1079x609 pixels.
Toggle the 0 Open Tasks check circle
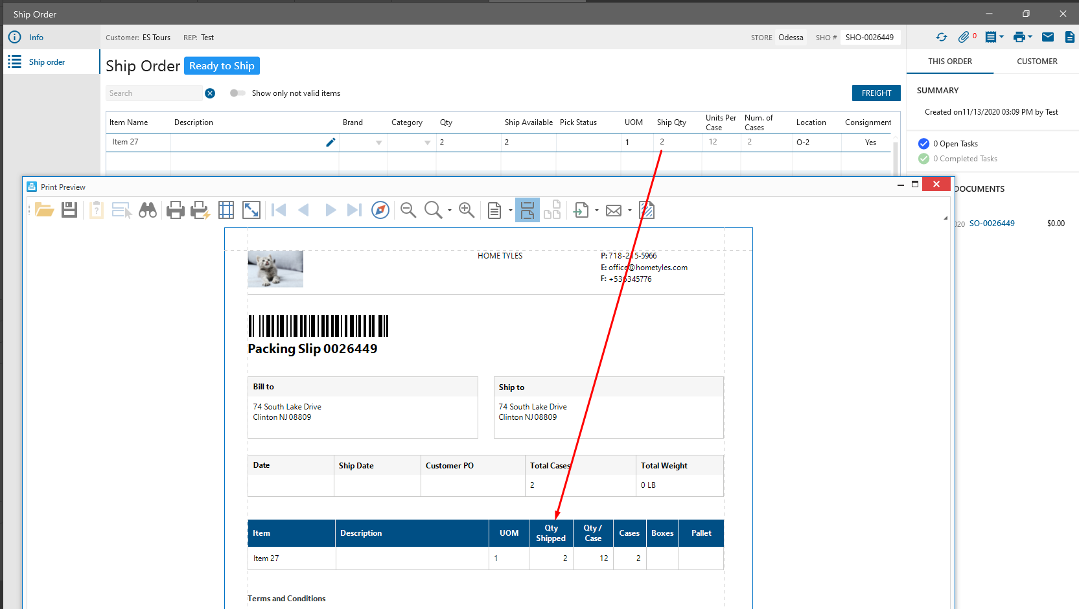click(924, 144)
